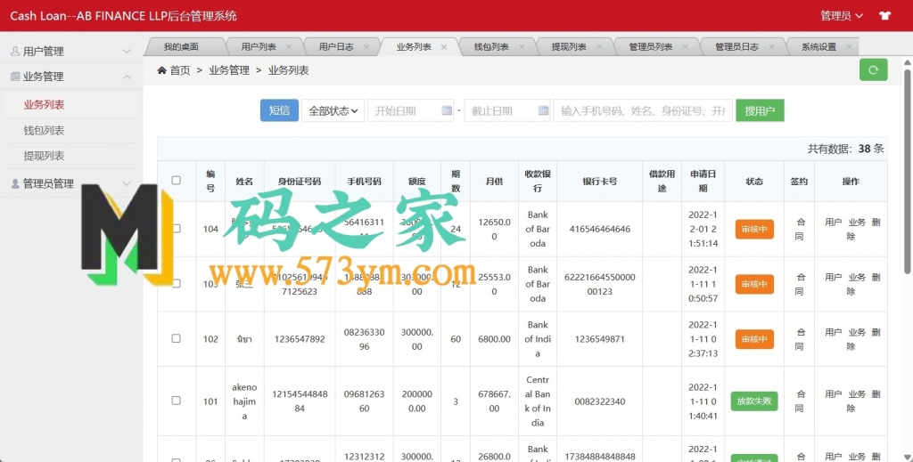
Task: Switch to the 用户列表 tab
Action: tap(259, 47)
